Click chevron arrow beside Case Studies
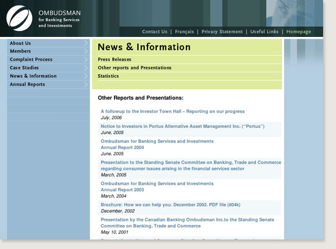This screenshot has width=336, height=249. click(x=85, y=68)
